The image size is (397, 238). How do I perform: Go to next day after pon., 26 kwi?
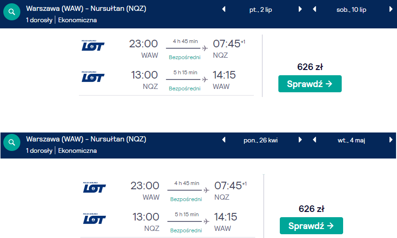tap(300, 140)
